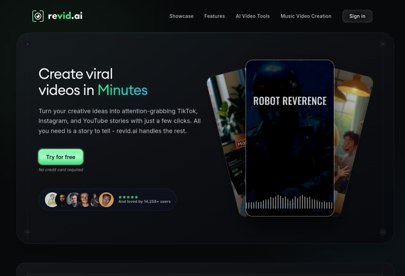Click the audio waveform on Robot Reverence card
Viewport: 405px width, 276px height.
point(290,202)
